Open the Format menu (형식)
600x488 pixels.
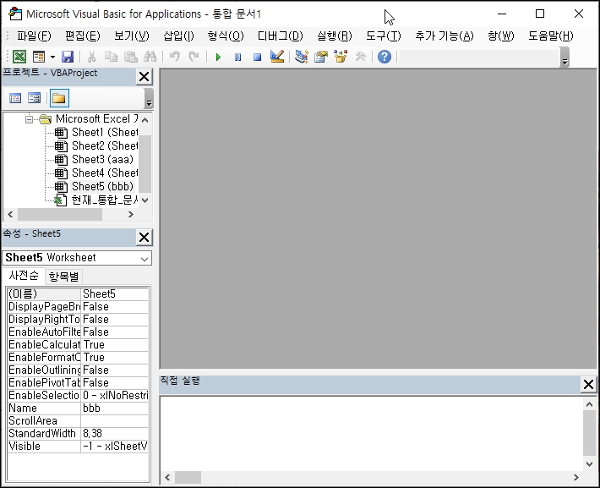(x=226, y=36)
